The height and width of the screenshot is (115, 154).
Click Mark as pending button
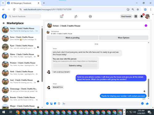pos(72,38)
